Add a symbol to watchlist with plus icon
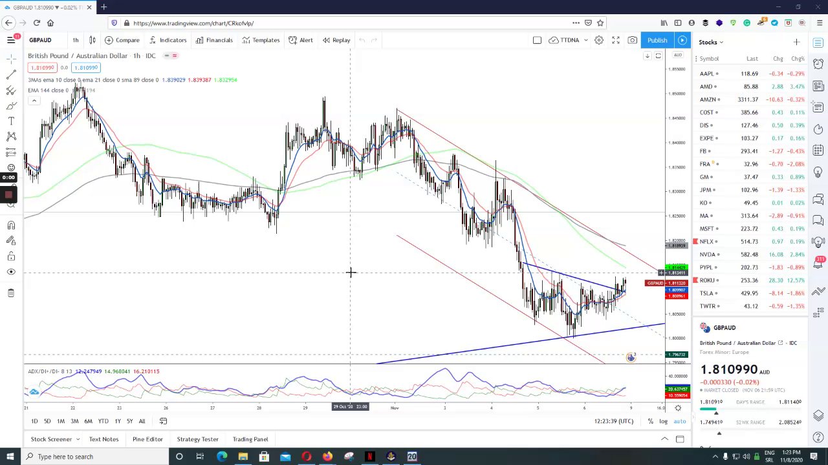828x465 pixels. click(796, 42)
